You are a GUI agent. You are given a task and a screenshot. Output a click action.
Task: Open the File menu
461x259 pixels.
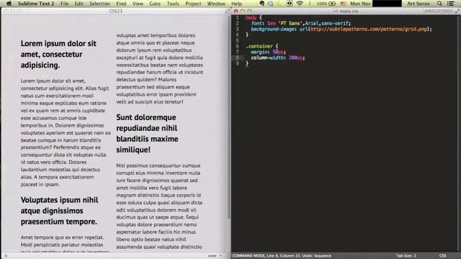tap(64, 4)
